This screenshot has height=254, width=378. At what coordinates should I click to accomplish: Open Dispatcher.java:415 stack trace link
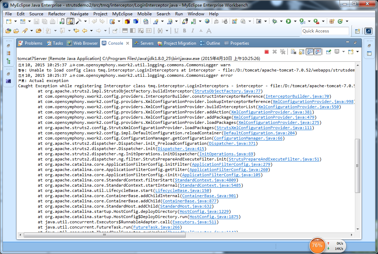pos(181,149)
